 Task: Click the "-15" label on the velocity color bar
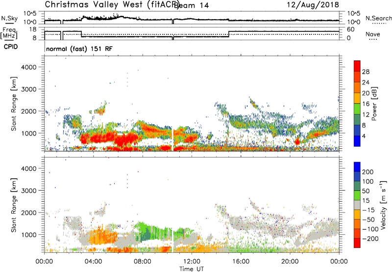coord(368,210)
